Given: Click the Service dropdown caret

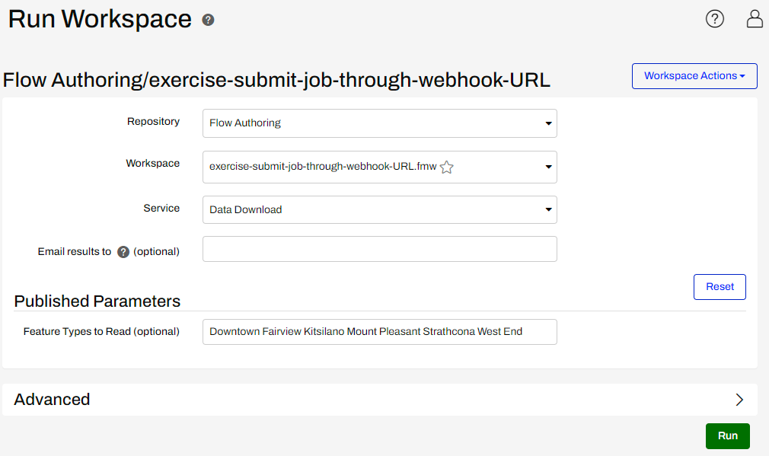Looking at the screenshot, I should (x=548, y=209).
